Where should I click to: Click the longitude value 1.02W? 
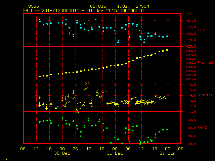point(124,6)
